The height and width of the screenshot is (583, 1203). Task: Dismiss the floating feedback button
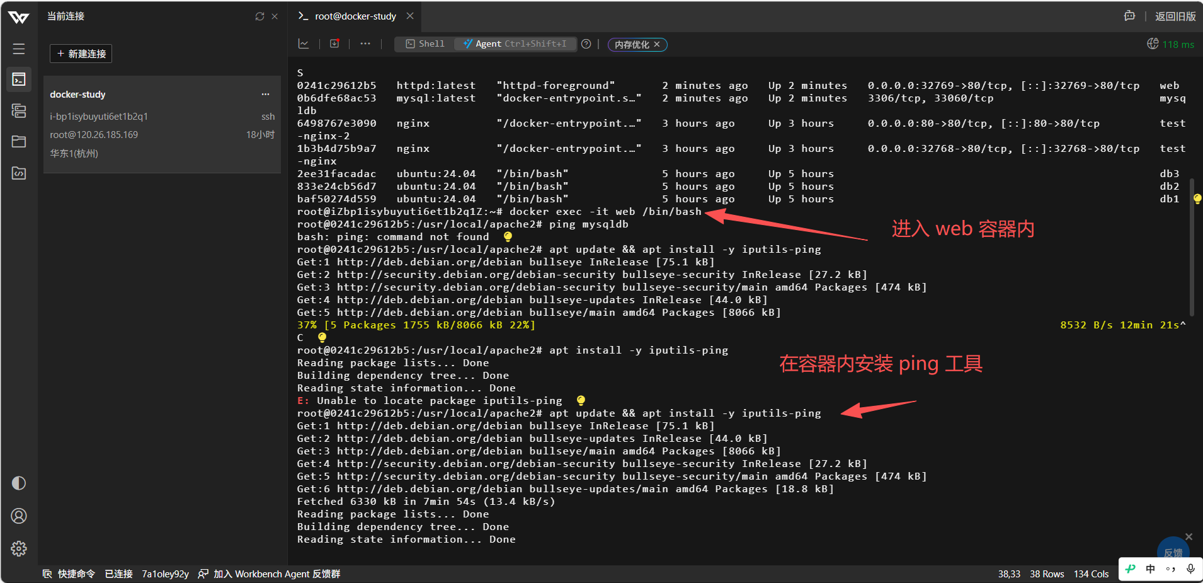point(1189,536)
